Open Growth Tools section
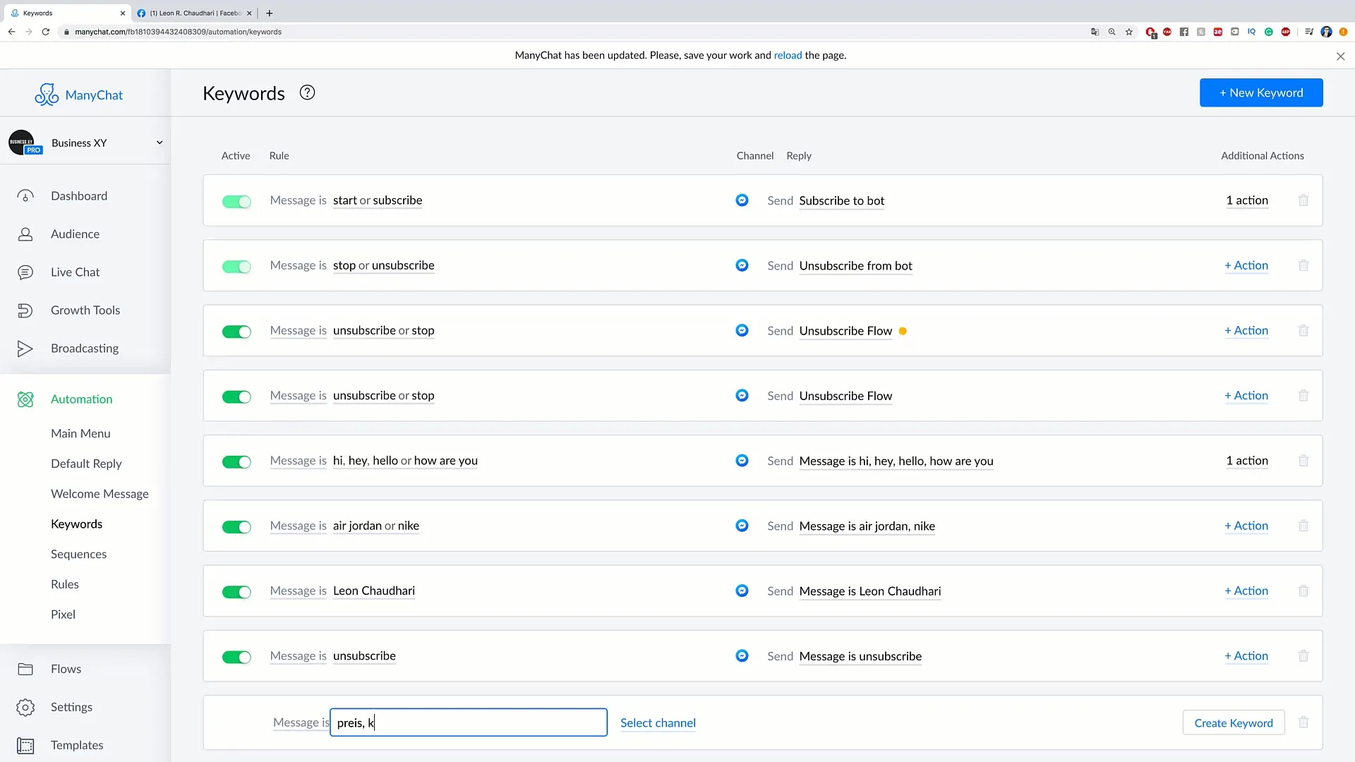 85,310
